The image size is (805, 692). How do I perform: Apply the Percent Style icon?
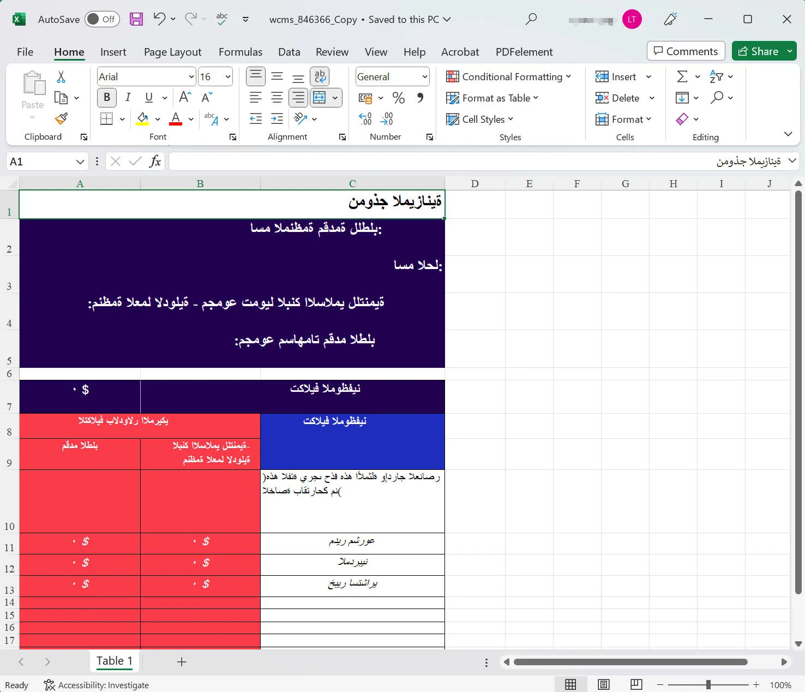pyautogui.click(x=399, y=98)
